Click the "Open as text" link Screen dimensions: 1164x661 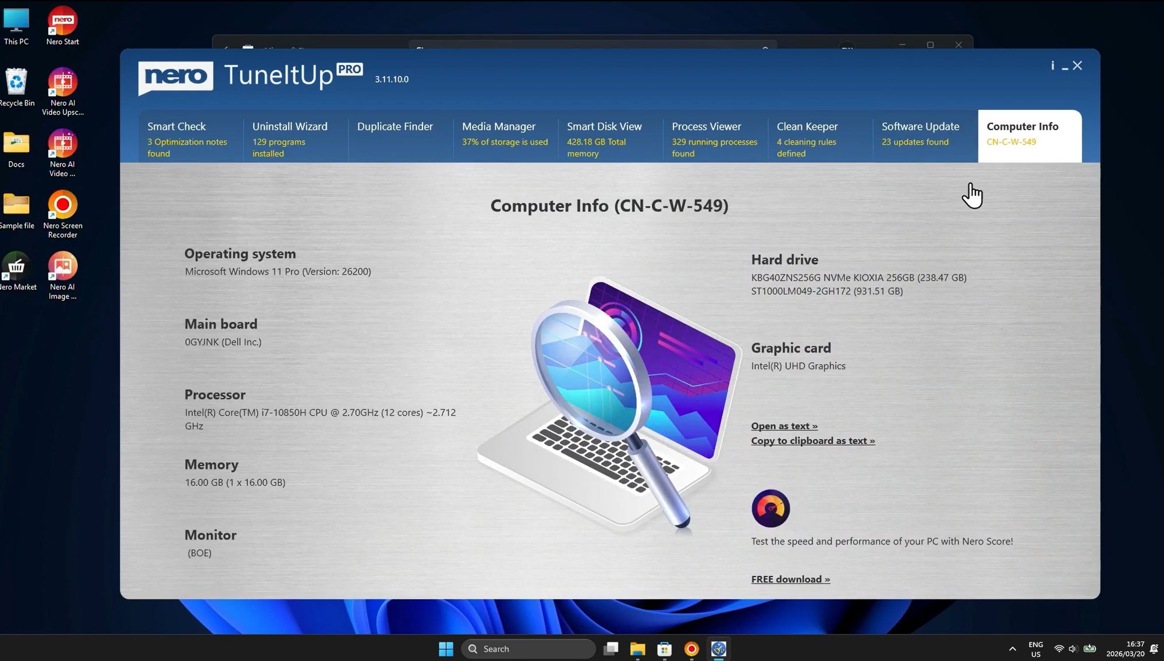[x=784, y=426]
